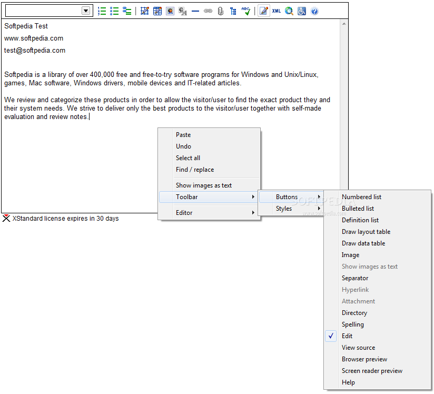Place cursor in 'Softpedia is a library' paragraph
434x394 pixels.
[x=161, y=79]
